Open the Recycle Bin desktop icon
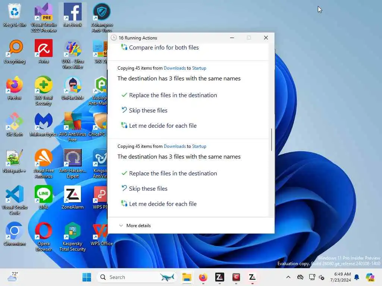Screen dimensions: 382x286 tap(15, 15)
